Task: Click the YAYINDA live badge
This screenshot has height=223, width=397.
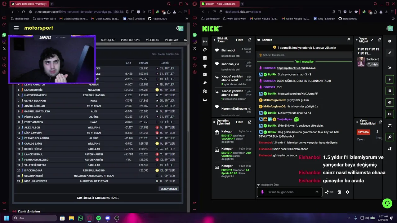Action: tap(364, 132)
